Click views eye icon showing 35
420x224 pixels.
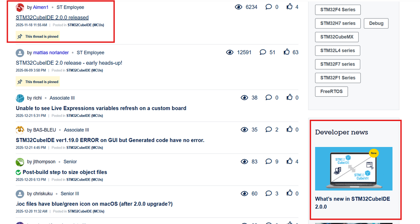click(244, 129)
